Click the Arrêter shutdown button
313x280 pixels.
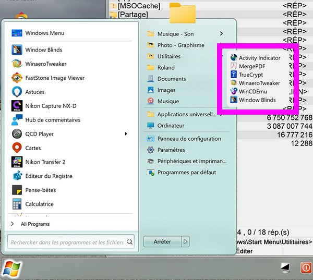coord(162,242)
